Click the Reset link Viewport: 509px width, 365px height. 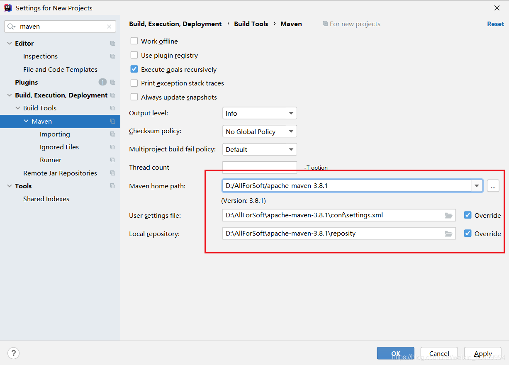tap(495, 24)
